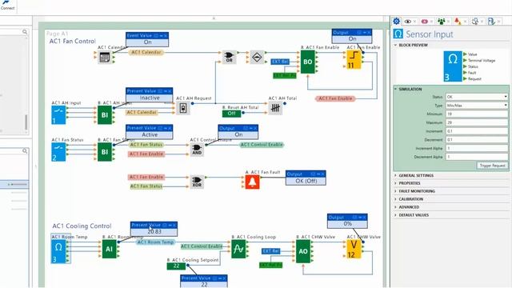Click the search icon in lower left panel

pos(25,151)
